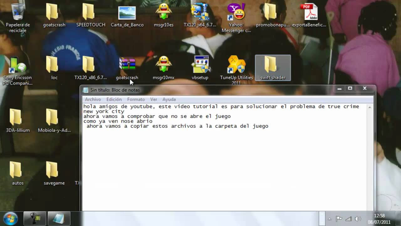
Task: Select the savegame folder icon
Action: (x=54, y=173)
